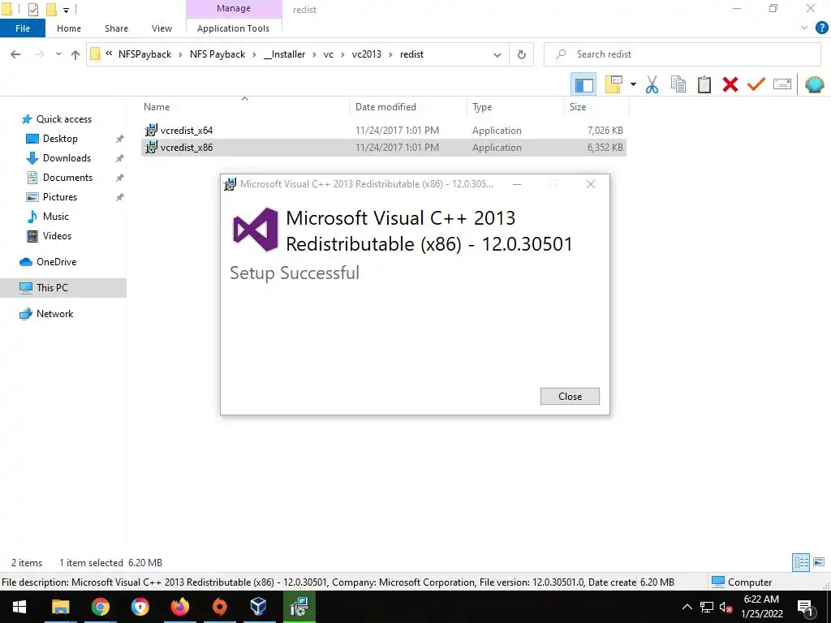Expand the folder options dropdown arrow

[x=633, y=84]
